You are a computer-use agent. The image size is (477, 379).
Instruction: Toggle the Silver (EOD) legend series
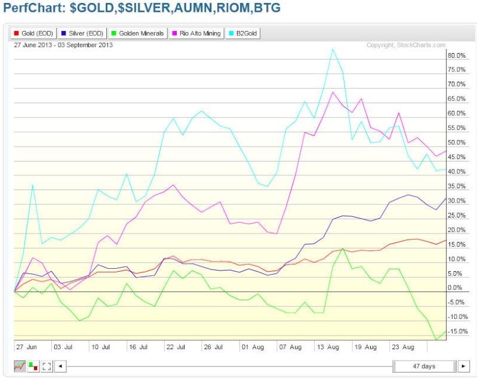[x=82, y=33]
